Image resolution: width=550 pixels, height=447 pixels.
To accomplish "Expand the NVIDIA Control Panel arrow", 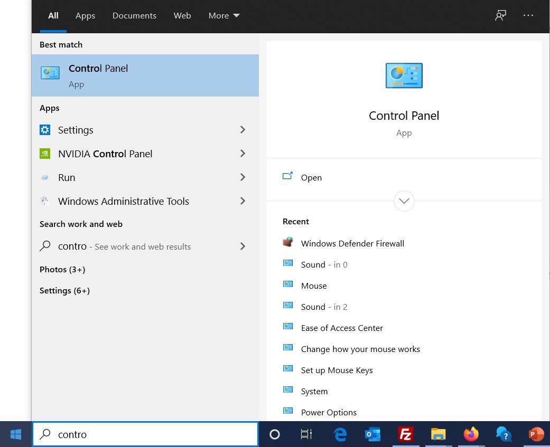I will pyautogui.click(x=243, y=154).
